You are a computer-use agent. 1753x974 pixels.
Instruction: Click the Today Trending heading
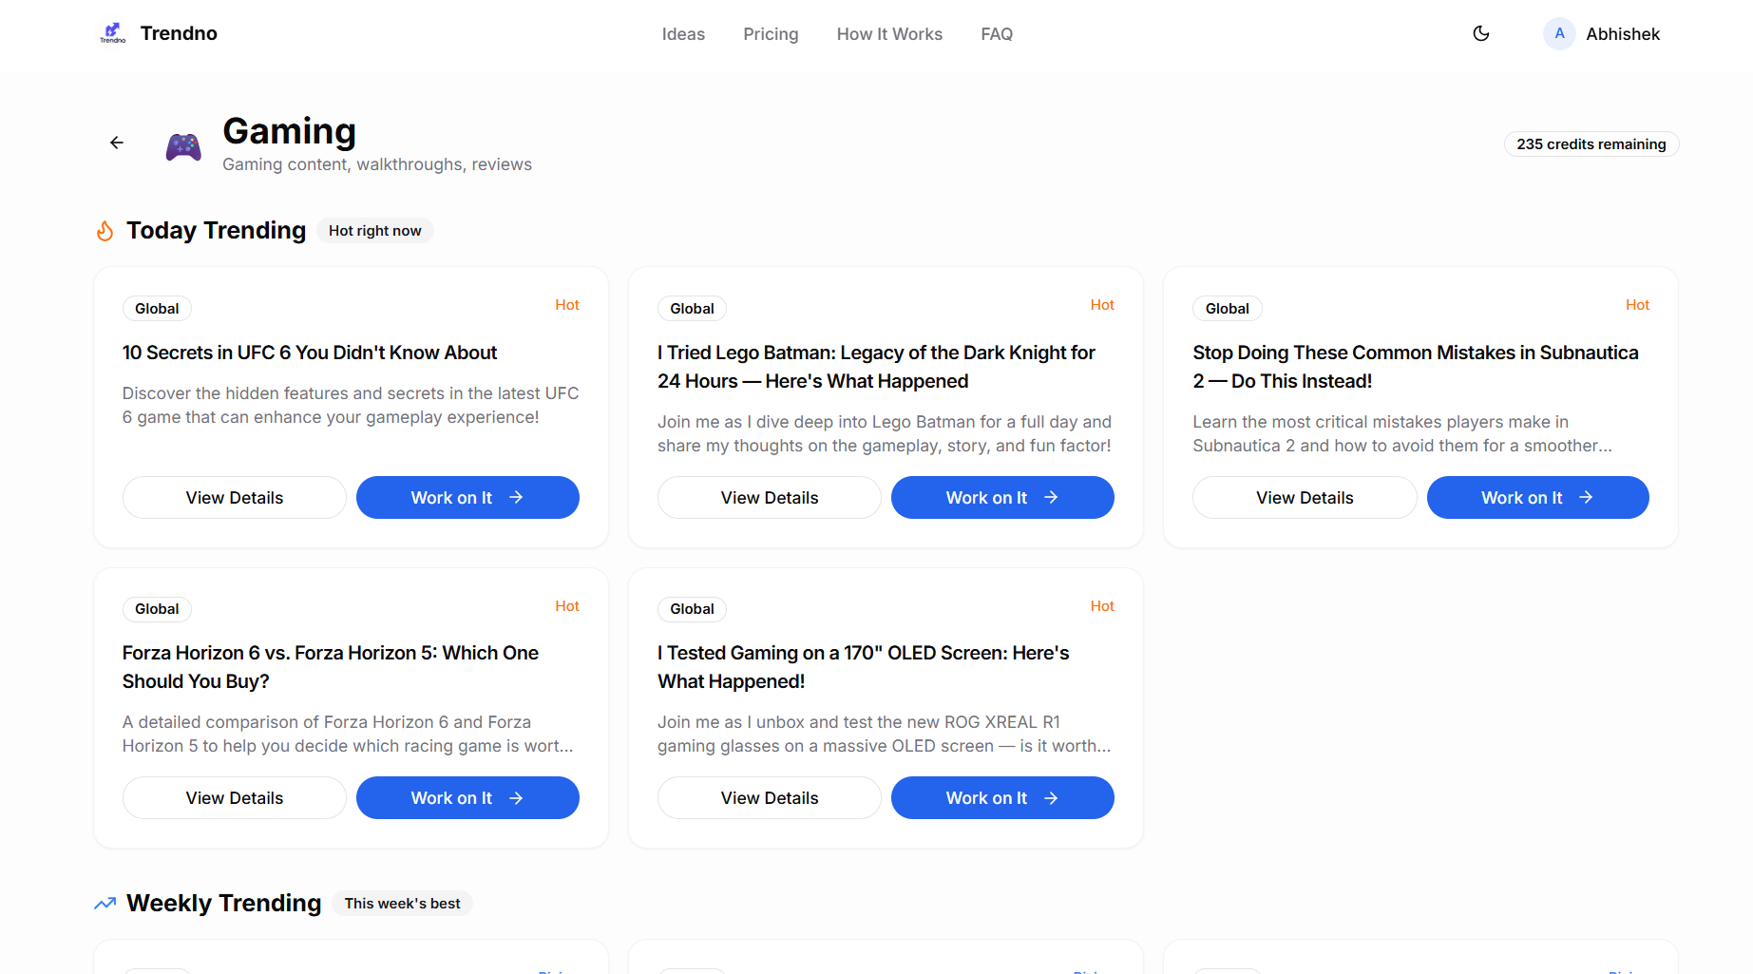click(x=217, y=231)
